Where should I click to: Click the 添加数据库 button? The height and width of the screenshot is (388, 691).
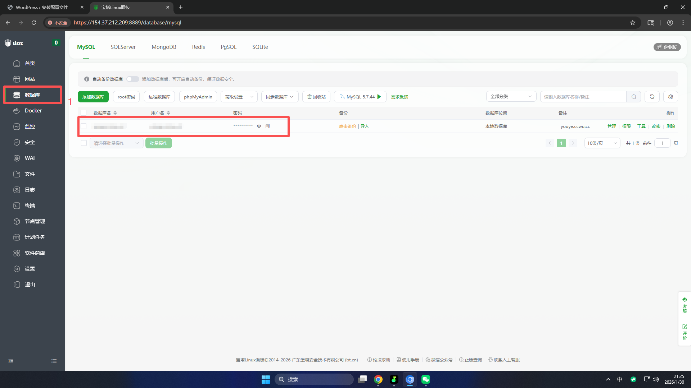pos(93,97)
